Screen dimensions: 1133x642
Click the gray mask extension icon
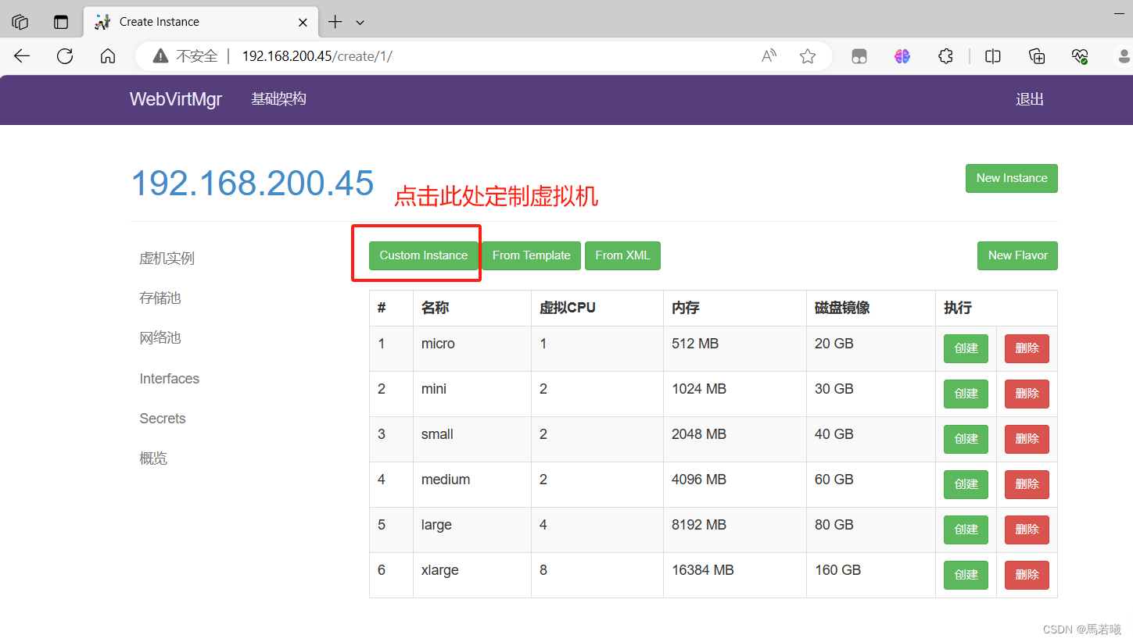[859, 56]
